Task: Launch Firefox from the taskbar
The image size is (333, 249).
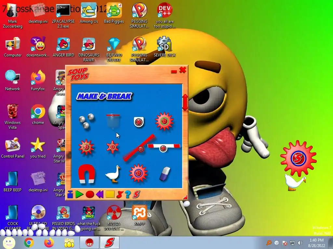Action: (49, 243)
